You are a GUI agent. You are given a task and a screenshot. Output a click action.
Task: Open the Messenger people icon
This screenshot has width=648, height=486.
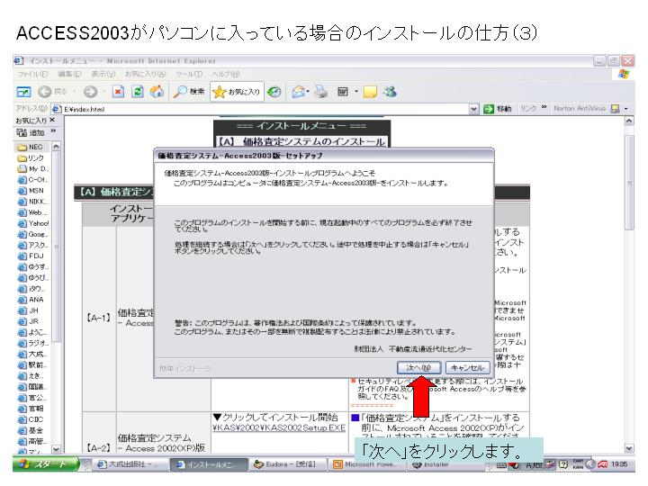pos(390,92)
